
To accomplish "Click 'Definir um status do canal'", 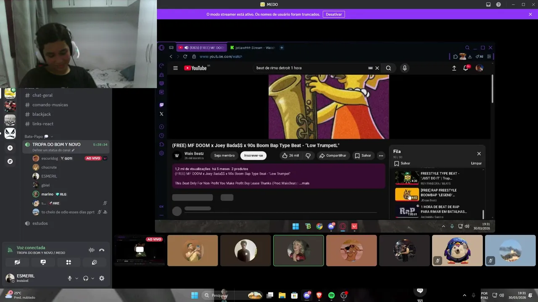I will (x=53, y=150).
